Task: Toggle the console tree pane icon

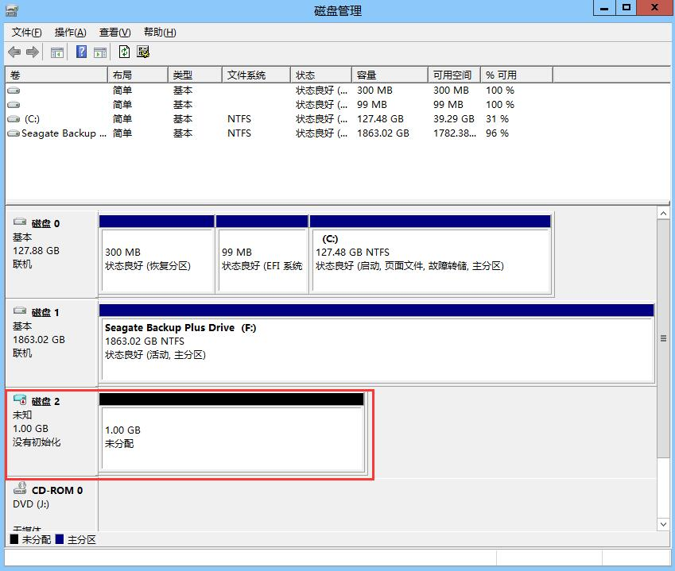Action: coord(57,52)
